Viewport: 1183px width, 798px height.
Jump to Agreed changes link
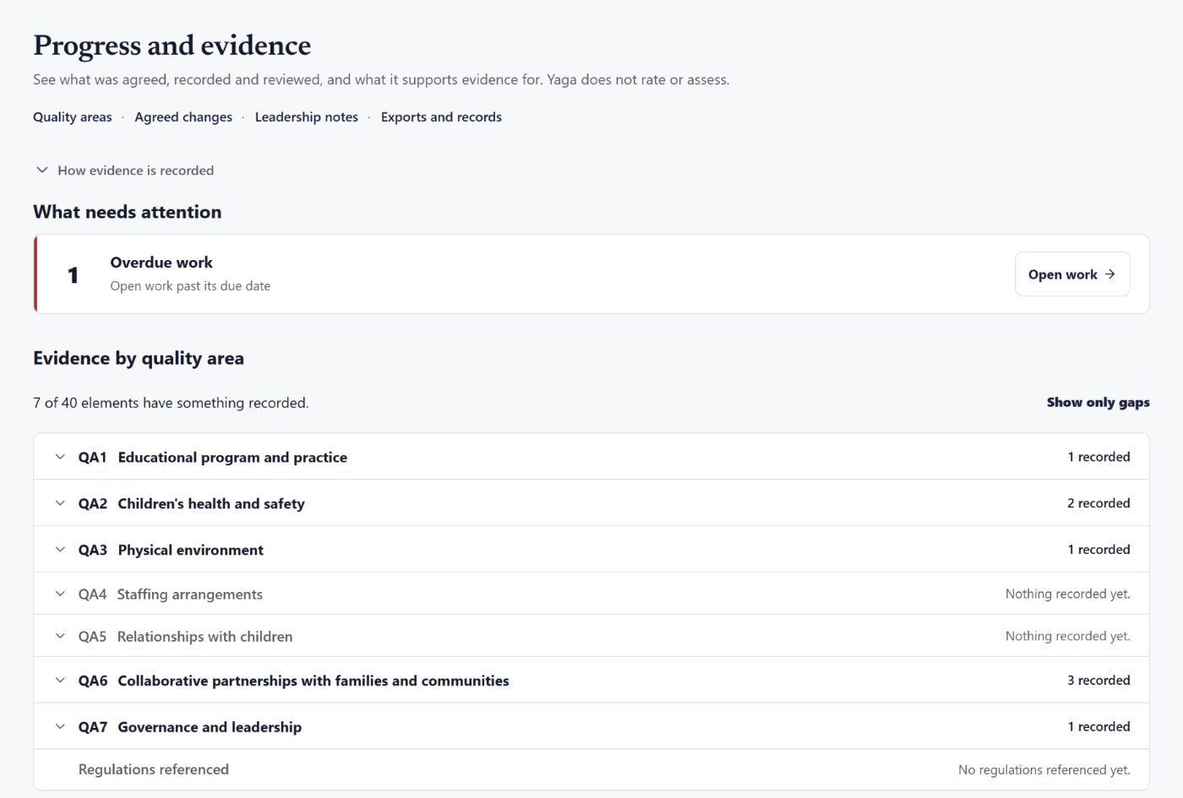coord(183,117)
